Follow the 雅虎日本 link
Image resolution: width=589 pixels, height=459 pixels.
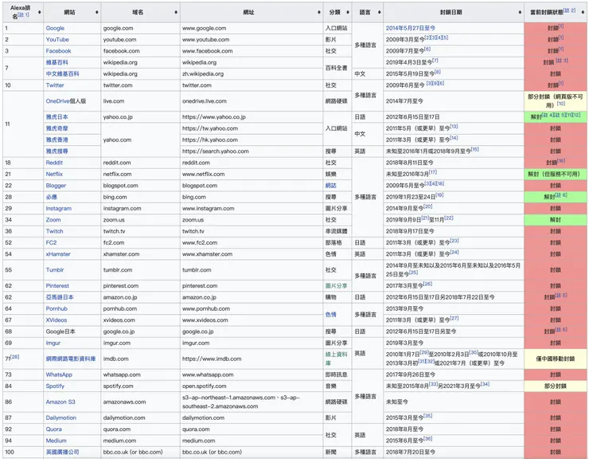(57, 117)
